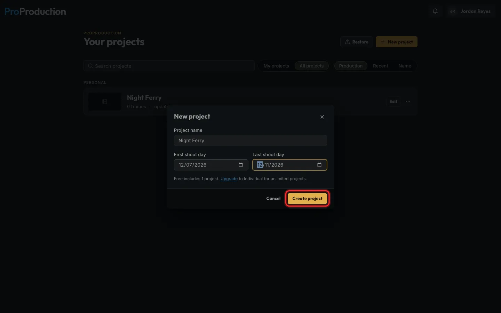Click the Night Ferry project title
The height and width of the screenshot is (313, 501).
click(144, 98)
